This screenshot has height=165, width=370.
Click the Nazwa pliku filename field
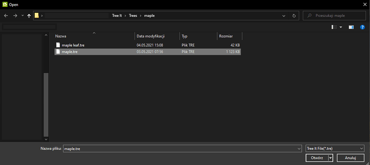[181, 149]
